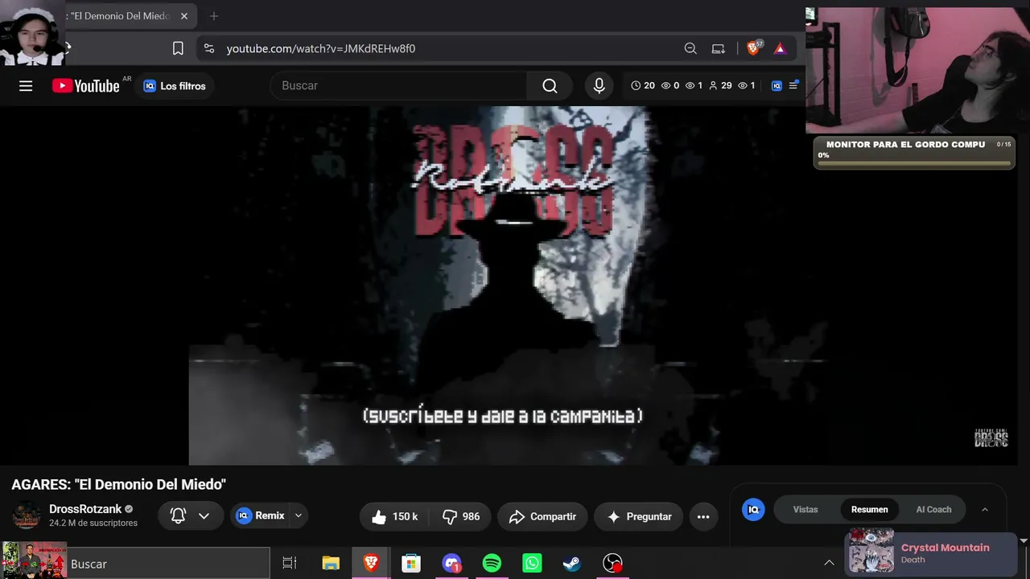1030x579 pixels.
Task: Expand the Remix dropdown arrow
Action: pyautogui.click(x=299, y=515)
